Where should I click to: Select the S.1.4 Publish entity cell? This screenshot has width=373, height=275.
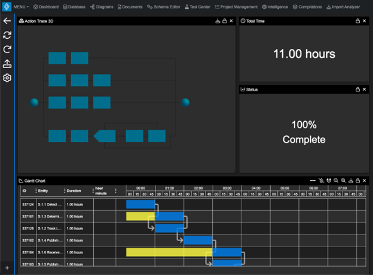click(x=50, y=240)
